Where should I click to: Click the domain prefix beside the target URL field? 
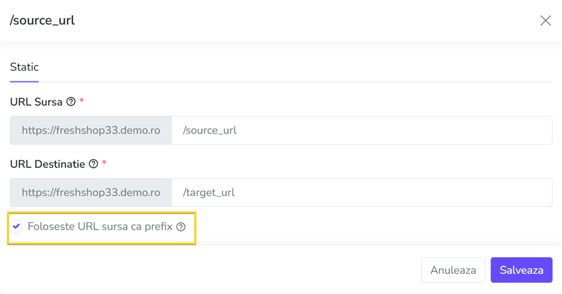click(91, 193)
